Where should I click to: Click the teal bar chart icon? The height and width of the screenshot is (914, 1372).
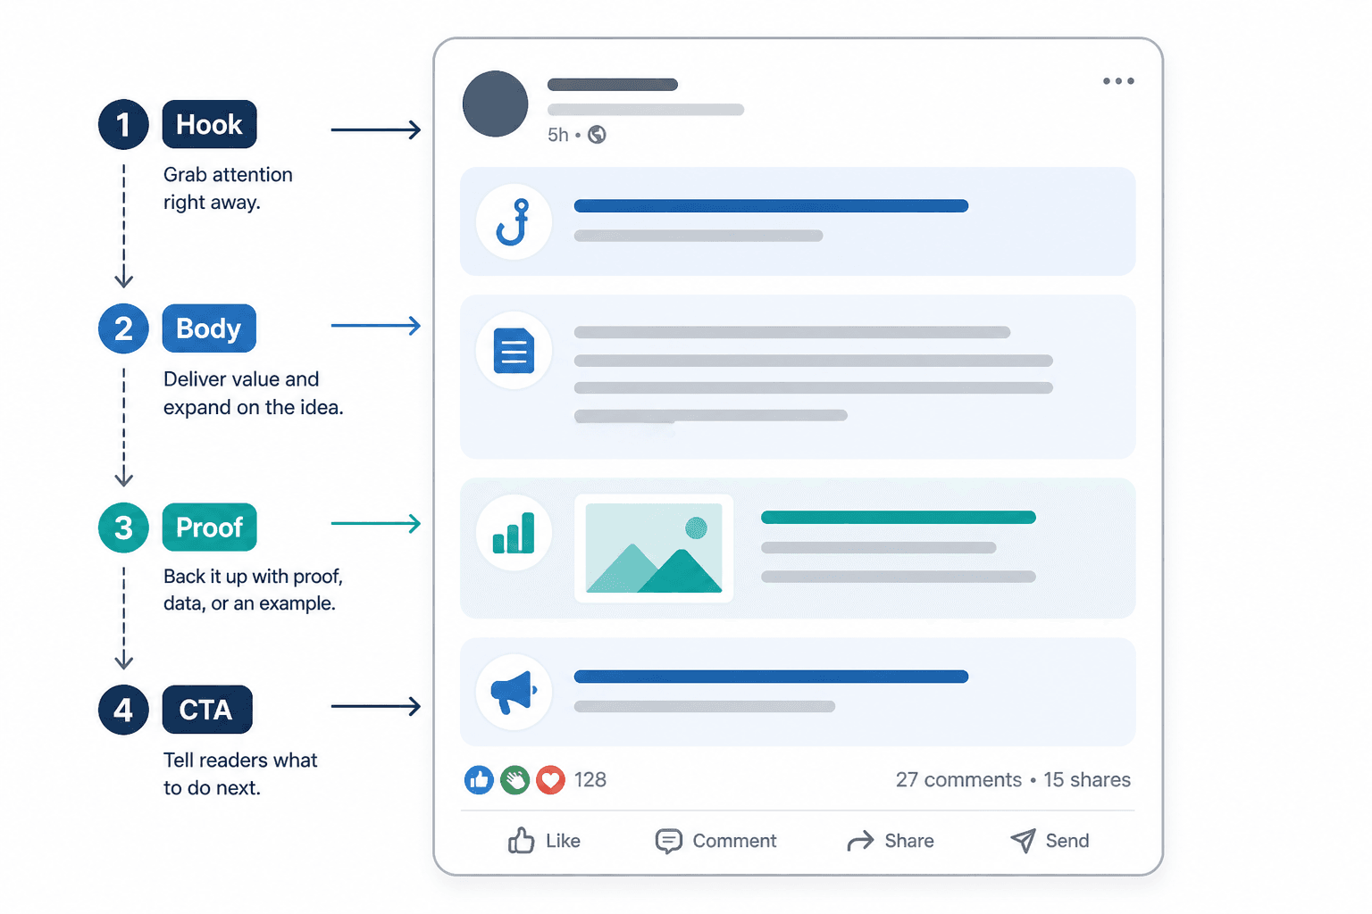click(514, 533)
